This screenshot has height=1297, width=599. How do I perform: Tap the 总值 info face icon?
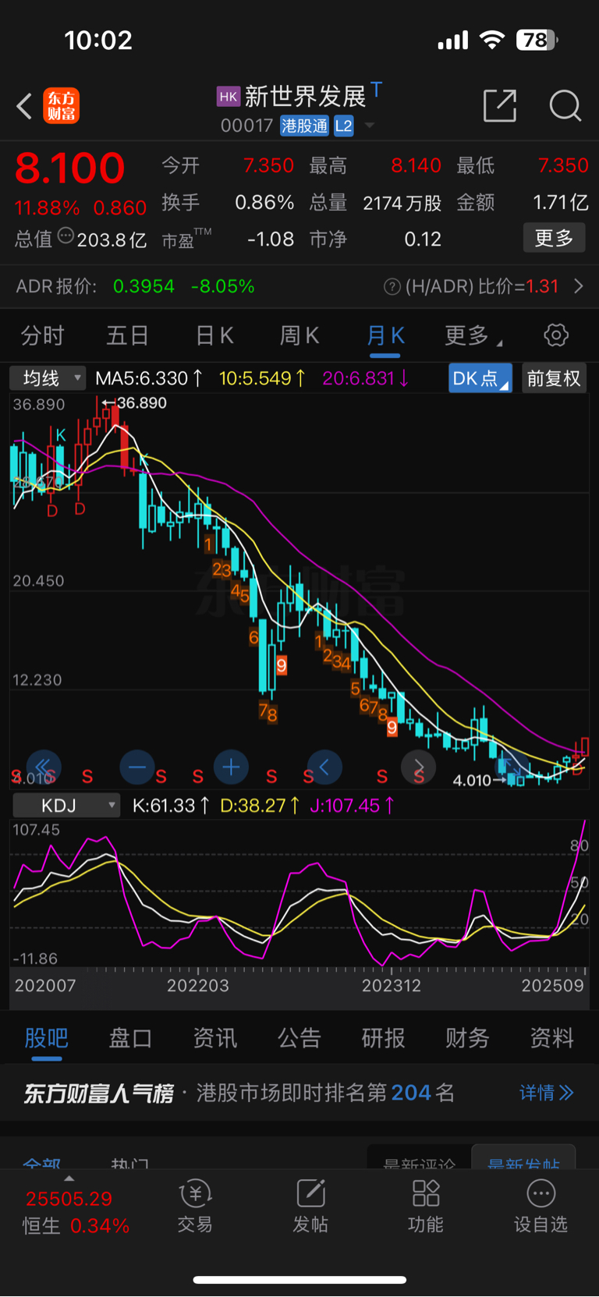pyautogui.click(x=66, y=236)
